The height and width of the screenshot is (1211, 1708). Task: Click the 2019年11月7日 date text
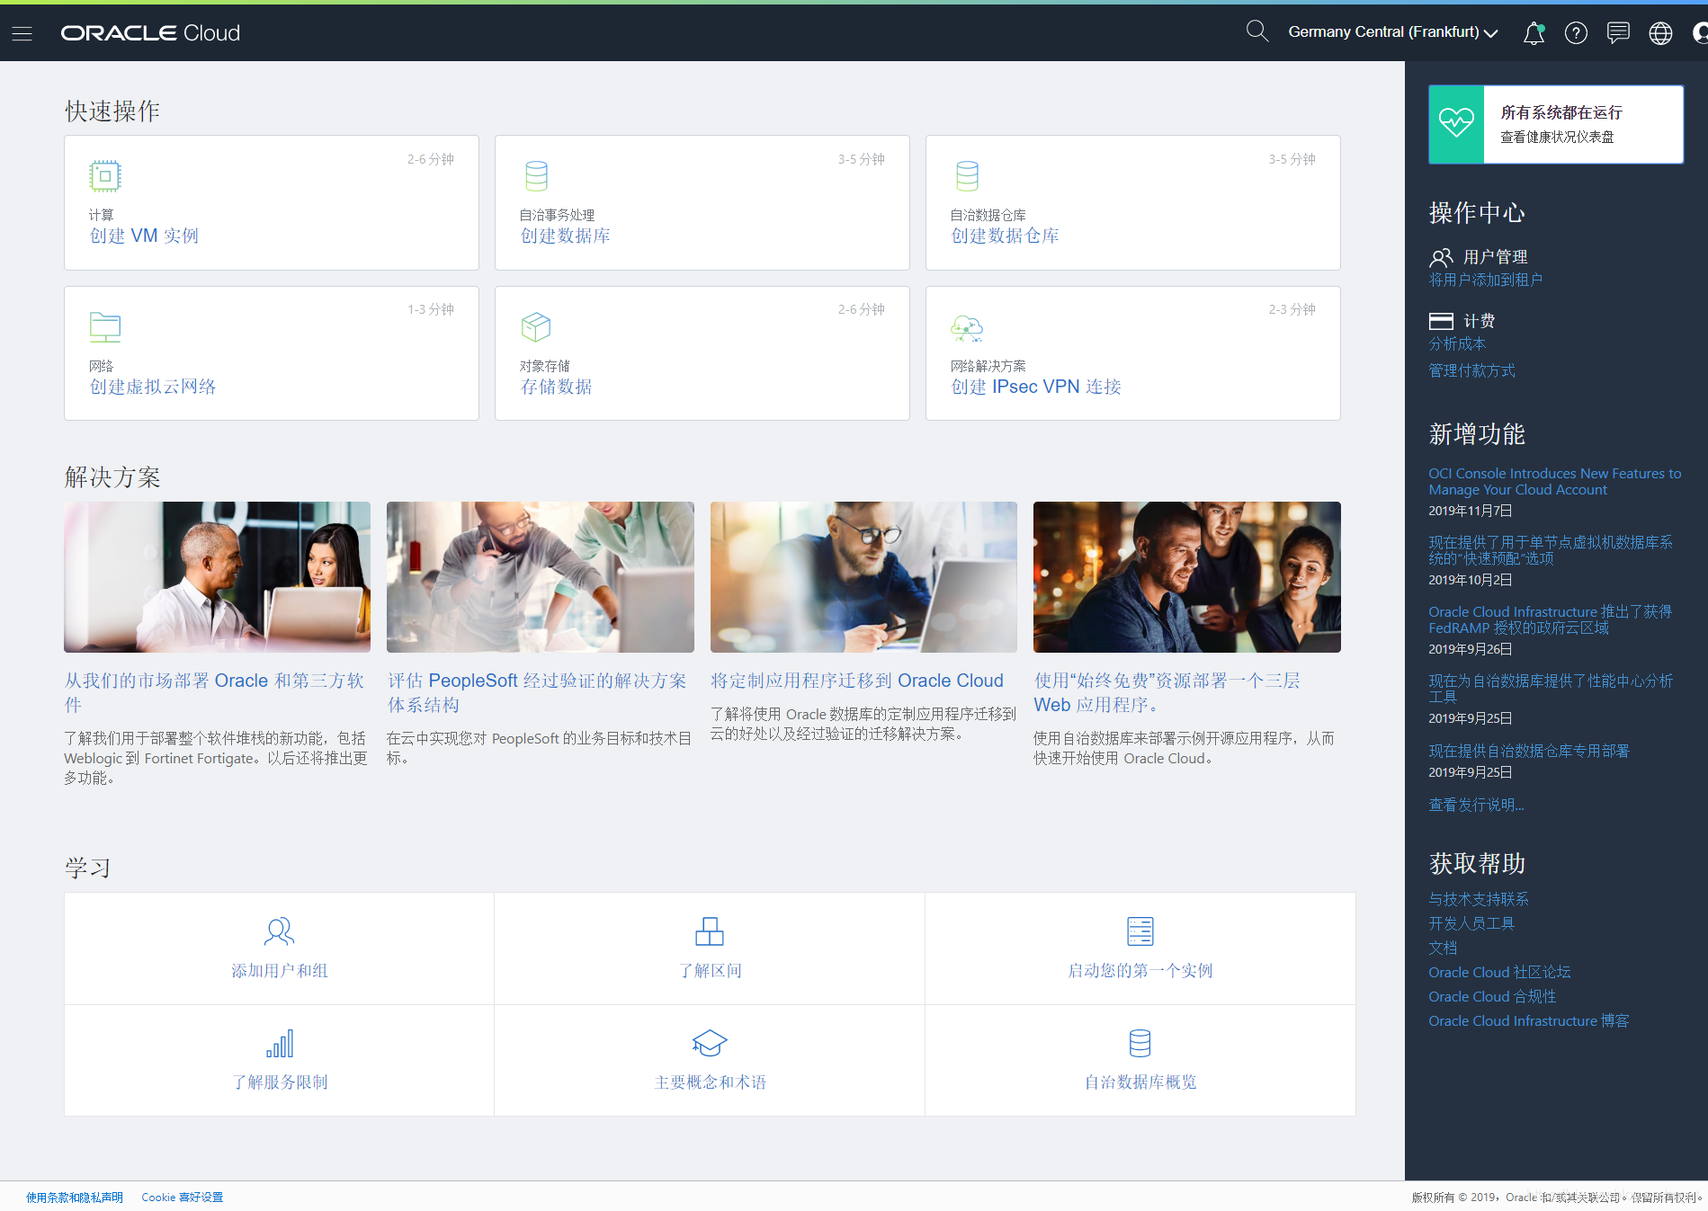(x=1470, y=511)
